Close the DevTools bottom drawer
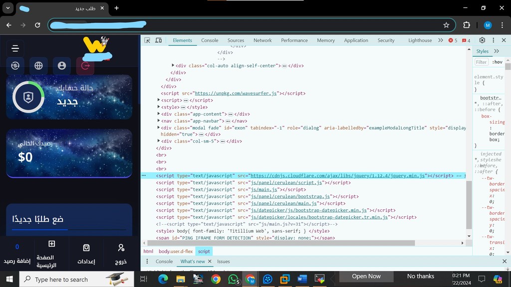 pos(505,261)
